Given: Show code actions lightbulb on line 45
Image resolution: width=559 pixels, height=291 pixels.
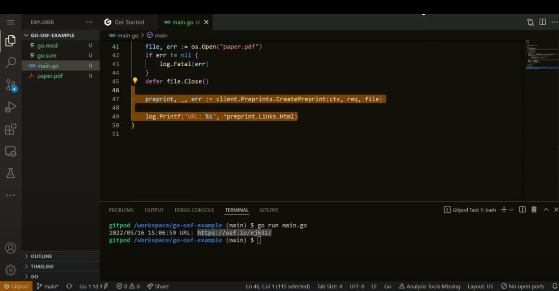Looking at the screenshot, I should (135, 81).
